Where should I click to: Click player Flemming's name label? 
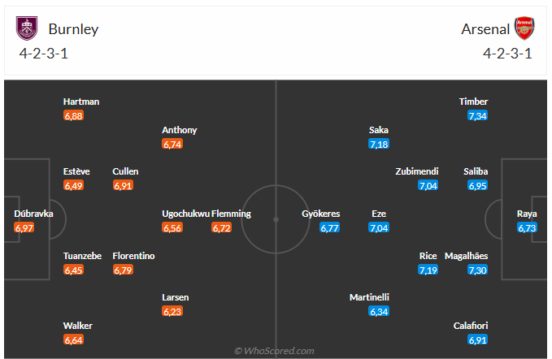[x=231, y=214]
